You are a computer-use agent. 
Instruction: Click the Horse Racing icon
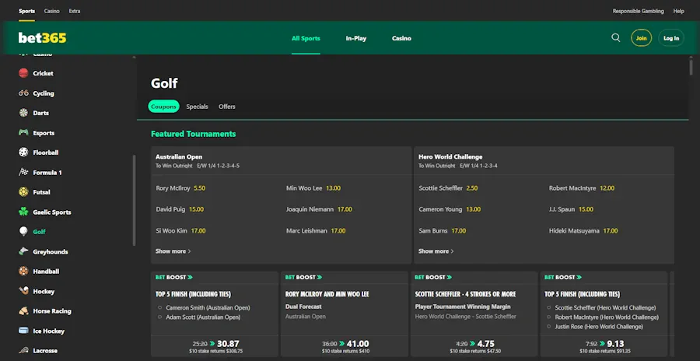tap(23, 311)
